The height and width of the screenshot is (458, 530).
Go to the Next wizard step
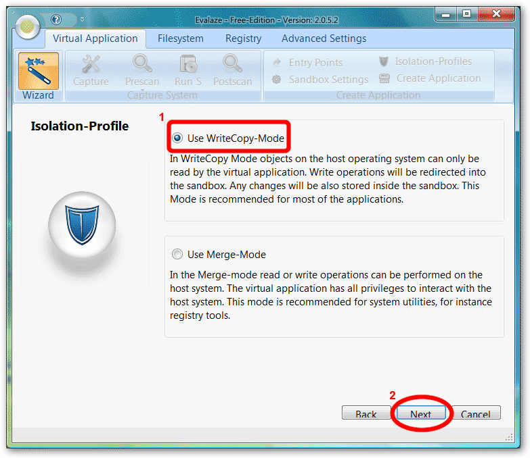(x=421, y=413)
